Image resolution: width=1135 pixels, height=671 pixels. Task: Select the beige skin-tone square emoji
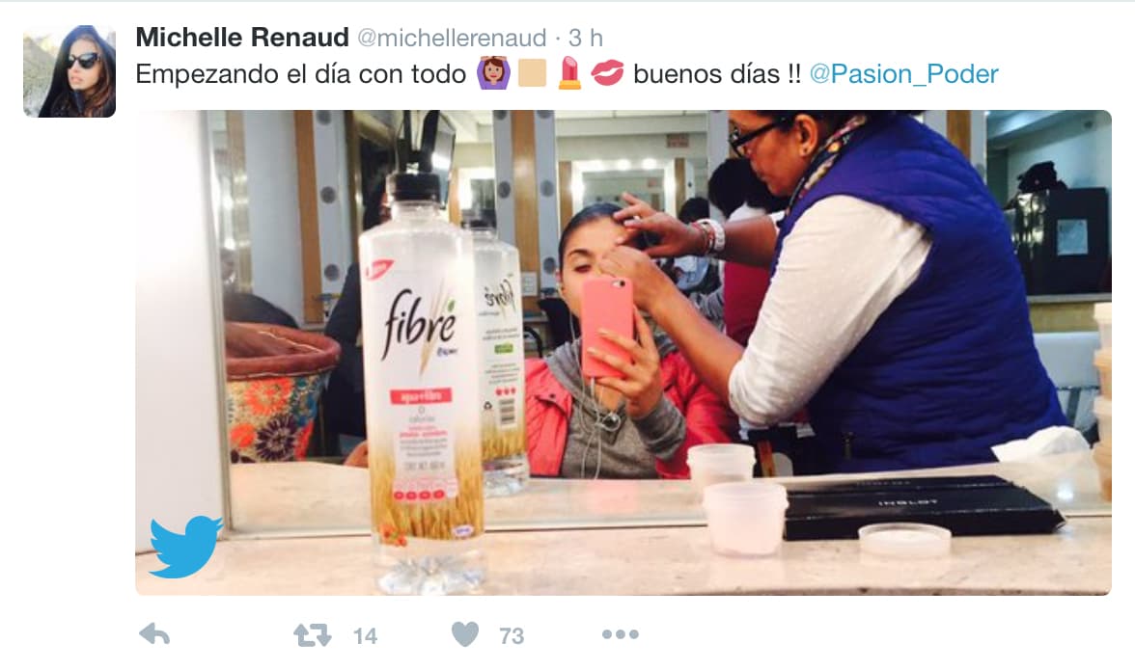[532, 73]
